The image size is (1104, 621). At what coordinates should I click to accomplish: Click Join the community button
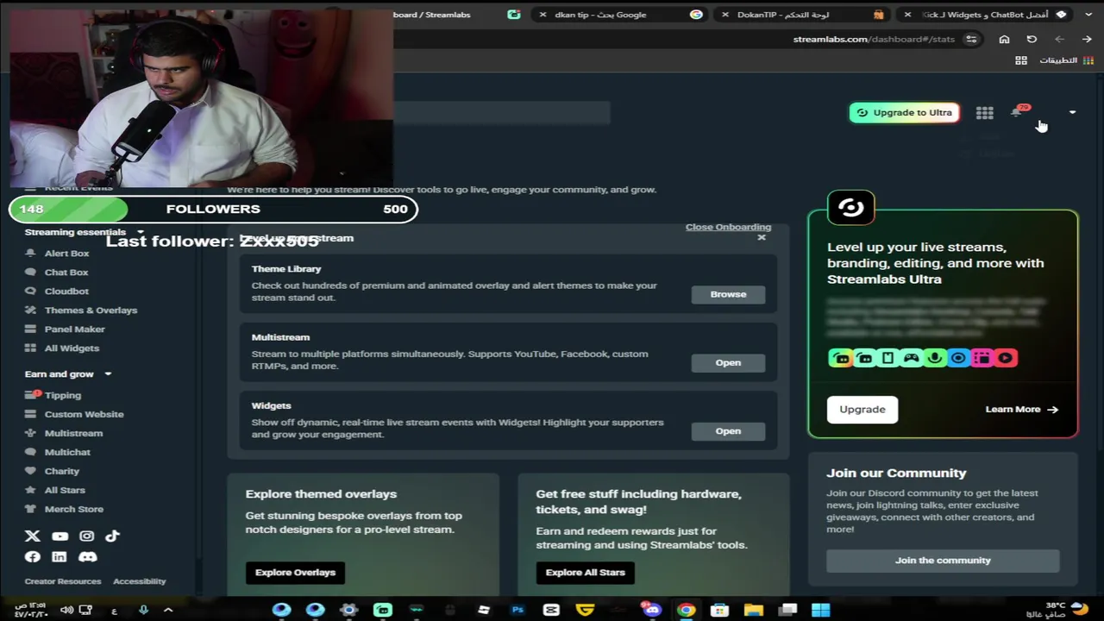coord(943,561)
